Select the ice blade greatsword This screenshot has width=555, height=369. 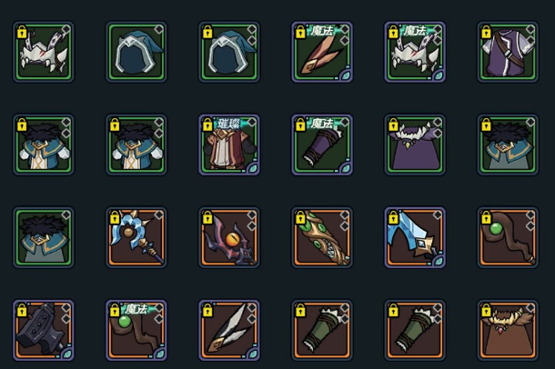(x=415, y=237)
